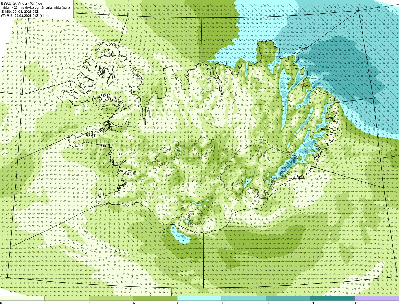399x305 pixels.
Task: Click the '12' tick label on the color scale
Action: pyautogui.click(x=267, y=303)
